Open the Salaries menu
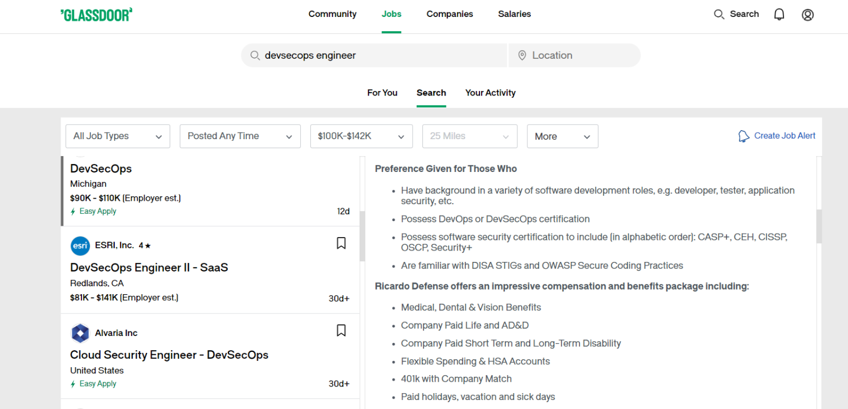Viewport: 848px width, 409px height. pos(514,14)
